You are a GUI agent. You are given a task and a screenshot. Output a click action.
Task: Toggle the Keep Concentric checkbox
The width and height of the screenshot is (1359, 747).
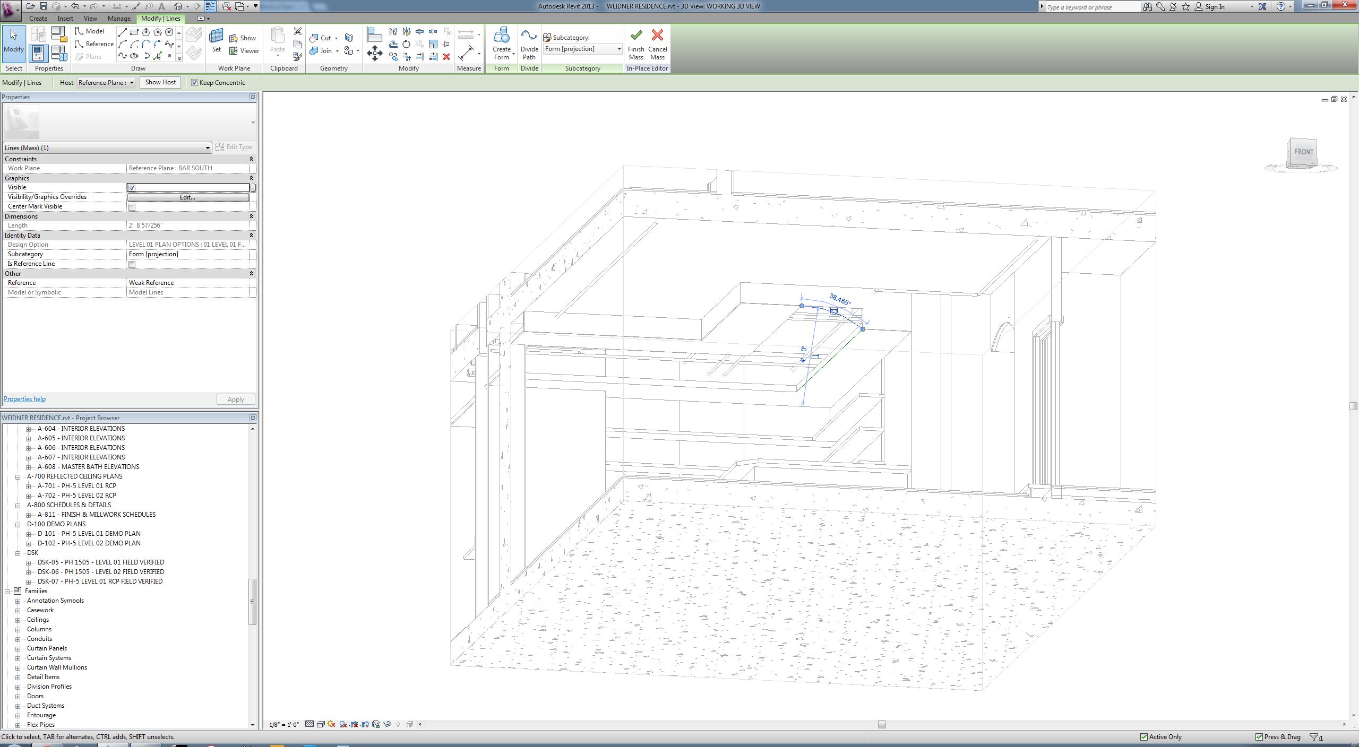pyautogui.click(x=195, y=83)
